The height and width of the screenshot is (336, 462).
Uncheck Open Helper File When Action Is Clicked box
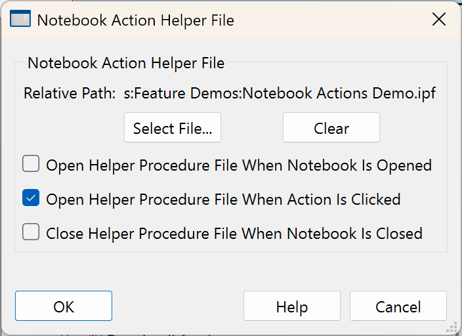pos(31,198)
